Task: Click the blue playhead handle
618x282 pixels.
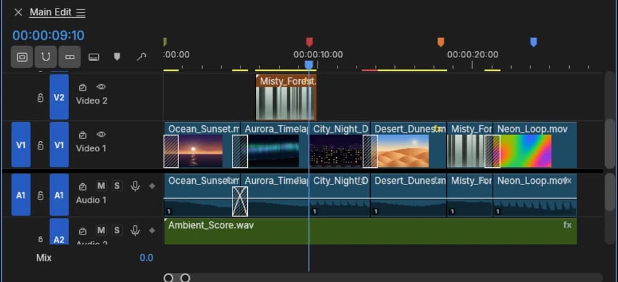Action: (x=309, y=65)
